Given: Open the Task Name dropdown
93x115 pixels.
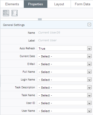Looking at the screenshot, I should (x=64, y=95).
